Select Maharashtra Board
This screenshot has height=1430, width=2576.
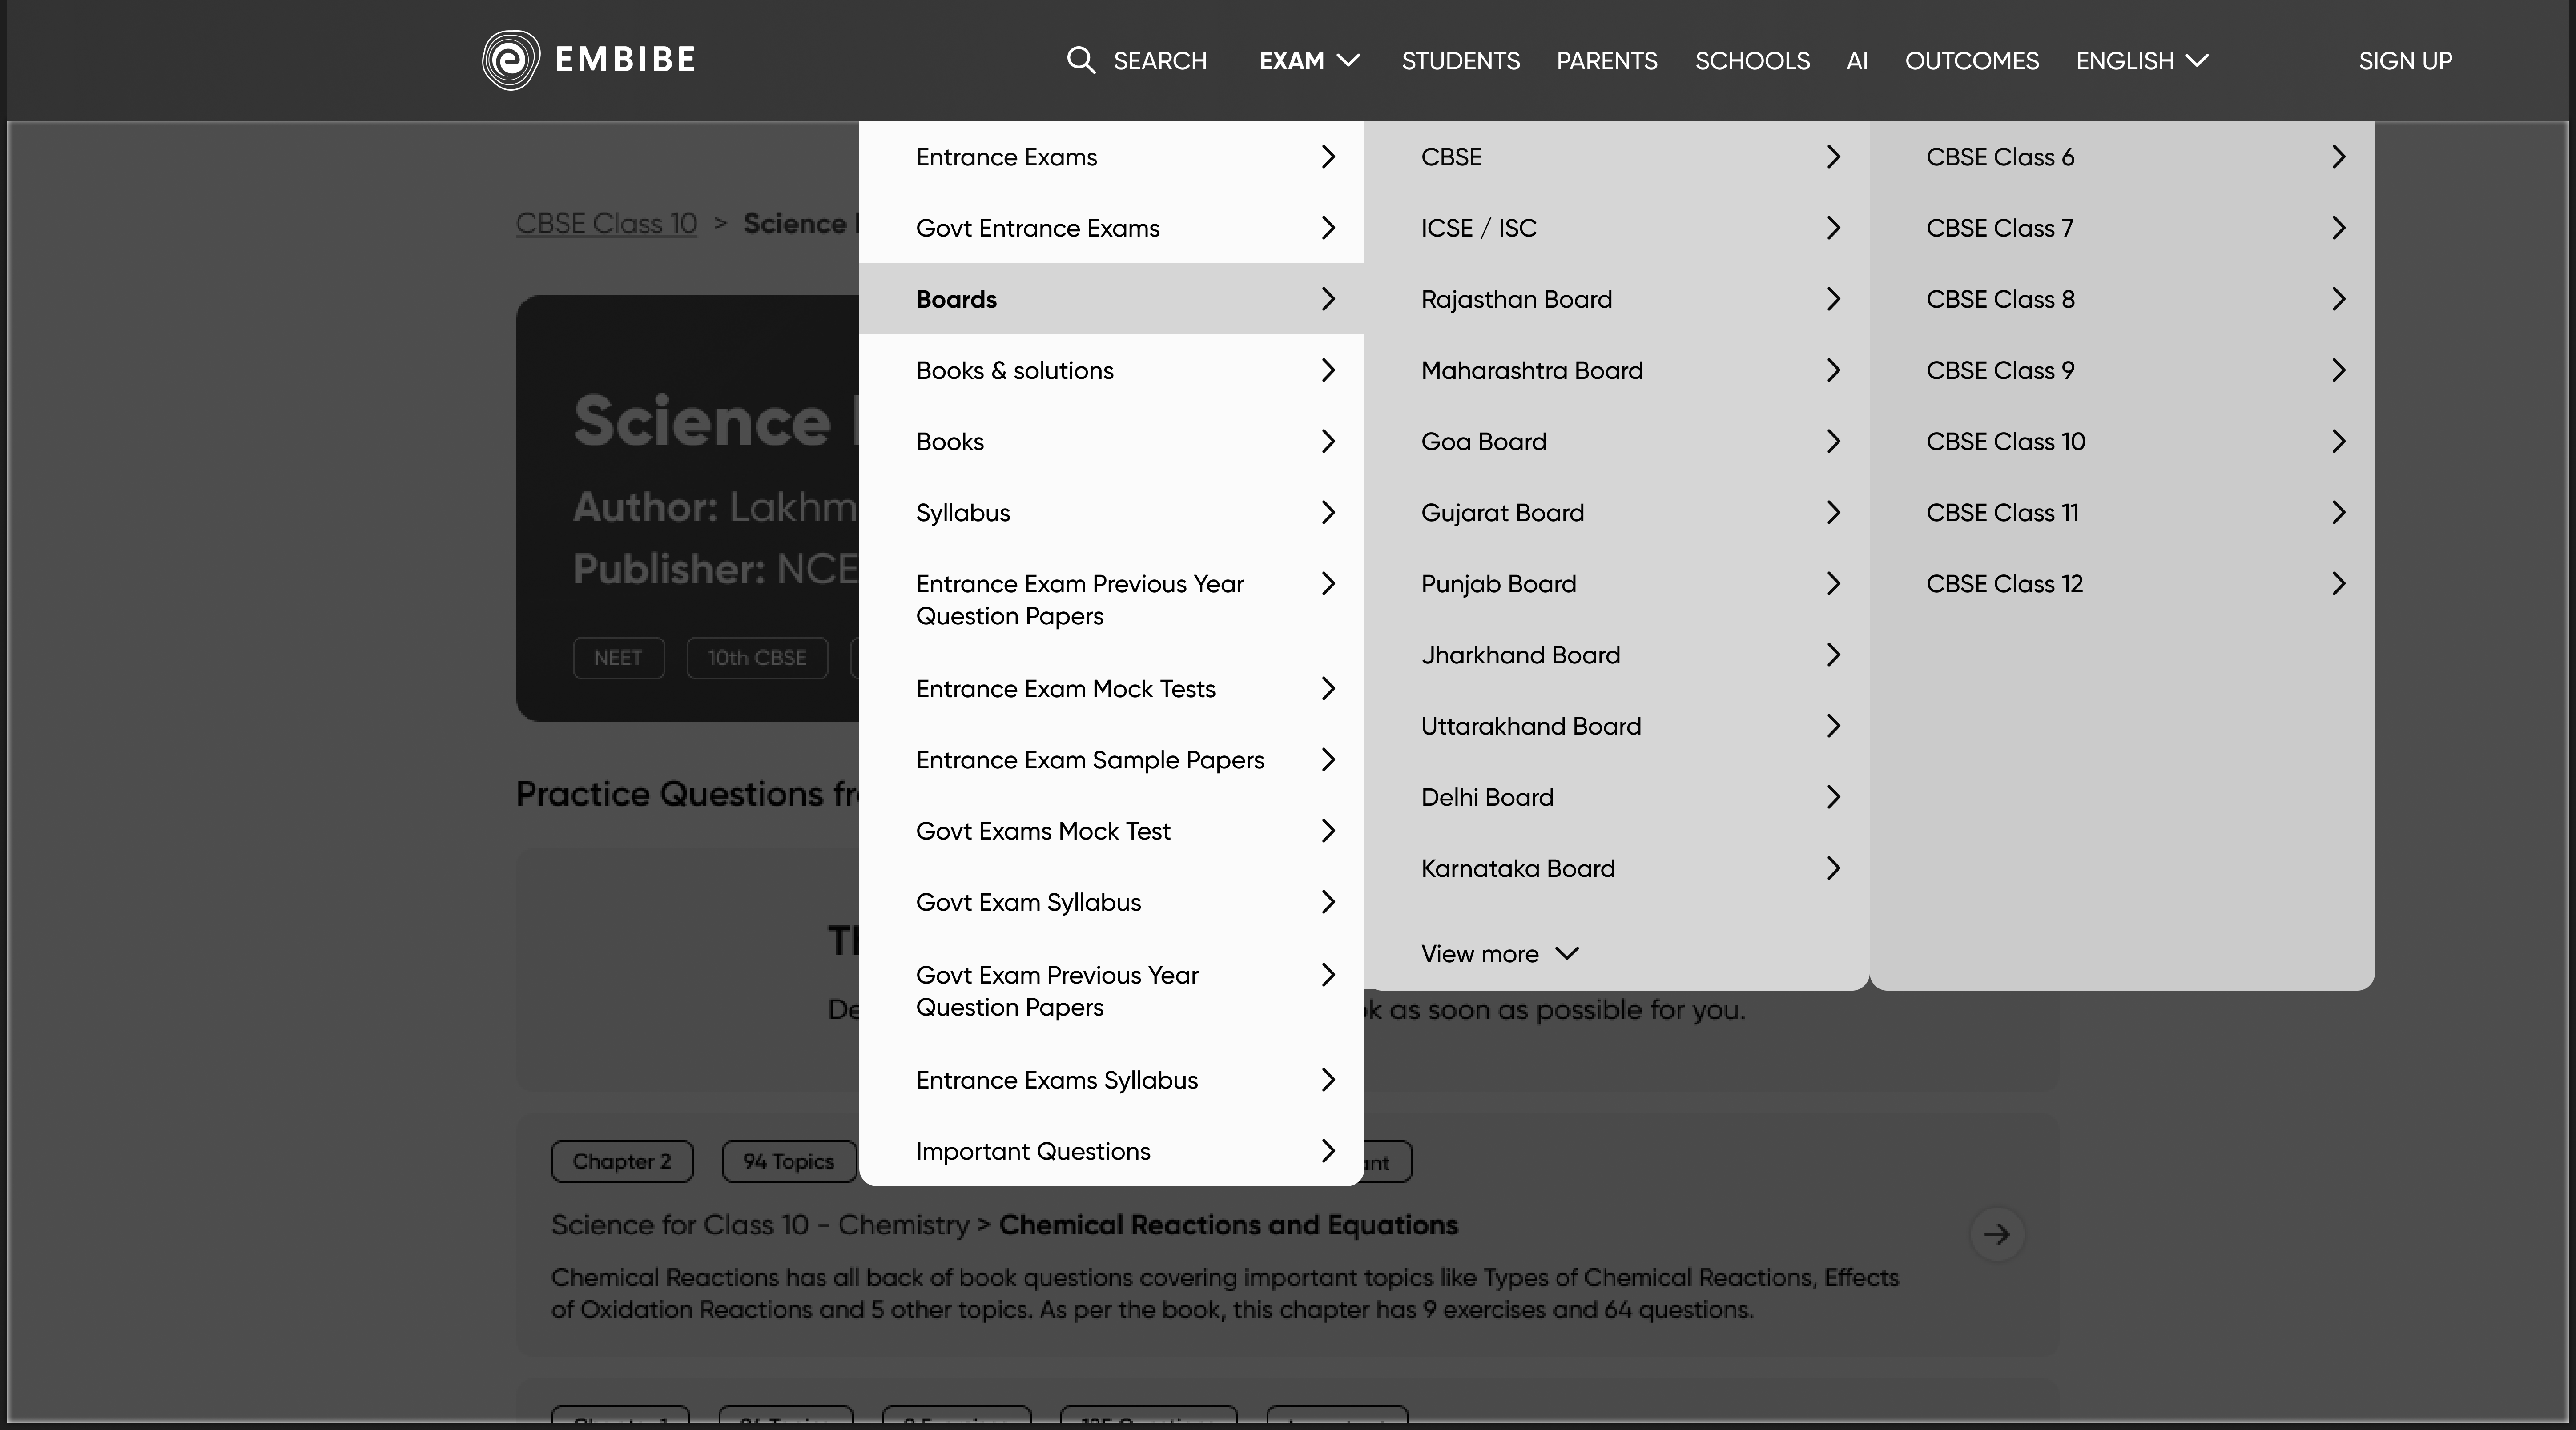[1617, 370]
